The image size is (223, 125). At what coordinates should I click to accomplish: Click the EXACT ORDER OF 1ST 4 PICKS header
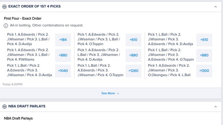click(34, 6)
